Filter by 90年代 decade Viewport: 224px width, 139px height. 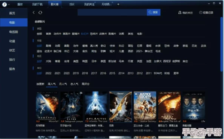[158, 73]
